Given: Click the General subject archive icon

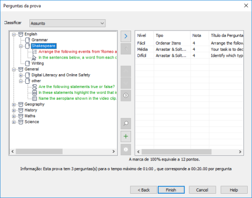Looking at the screenshot, I should click(21, 69).
